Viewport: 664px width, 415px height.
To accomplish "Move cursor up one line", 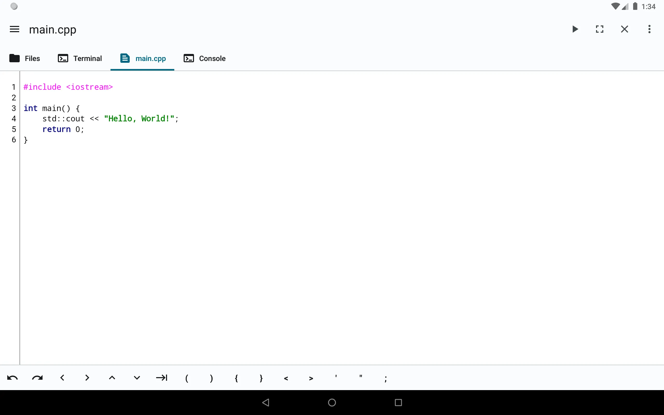I will (x=112, y=378).
